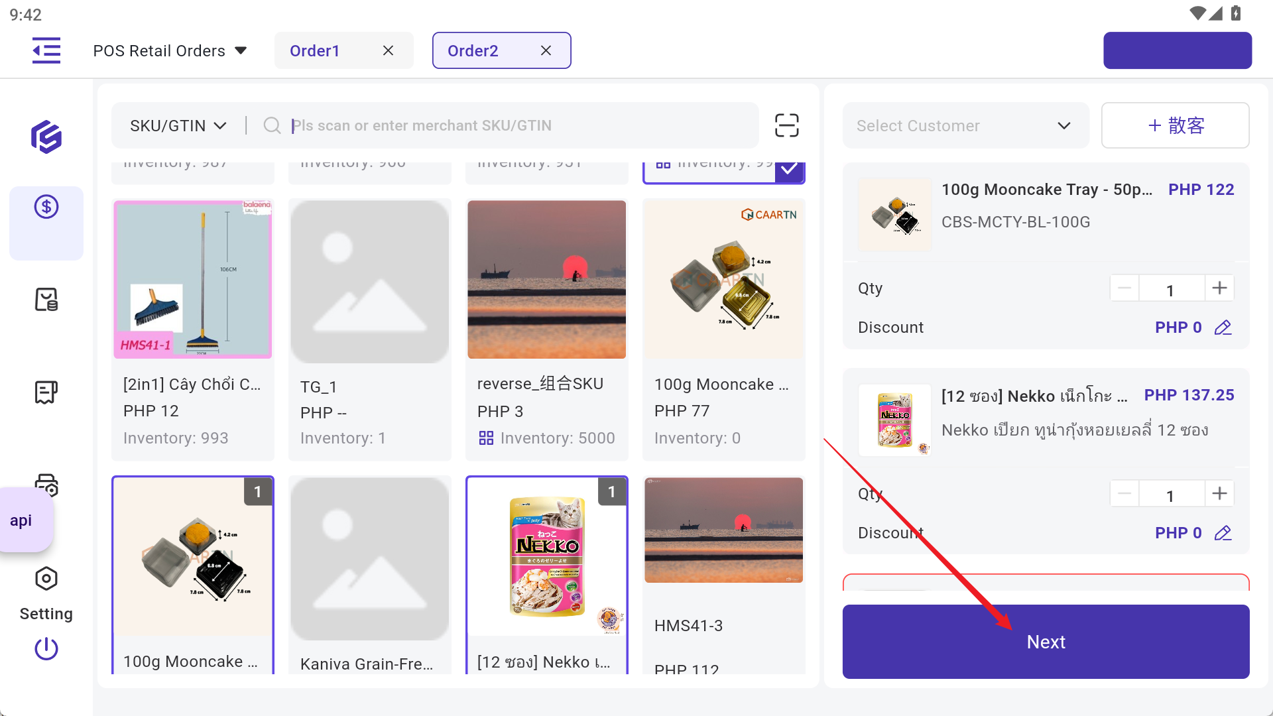The width and height of the screenshot is (1273, 716).
Task: Select the Nekko cat food product card
Action: (547, 575)
